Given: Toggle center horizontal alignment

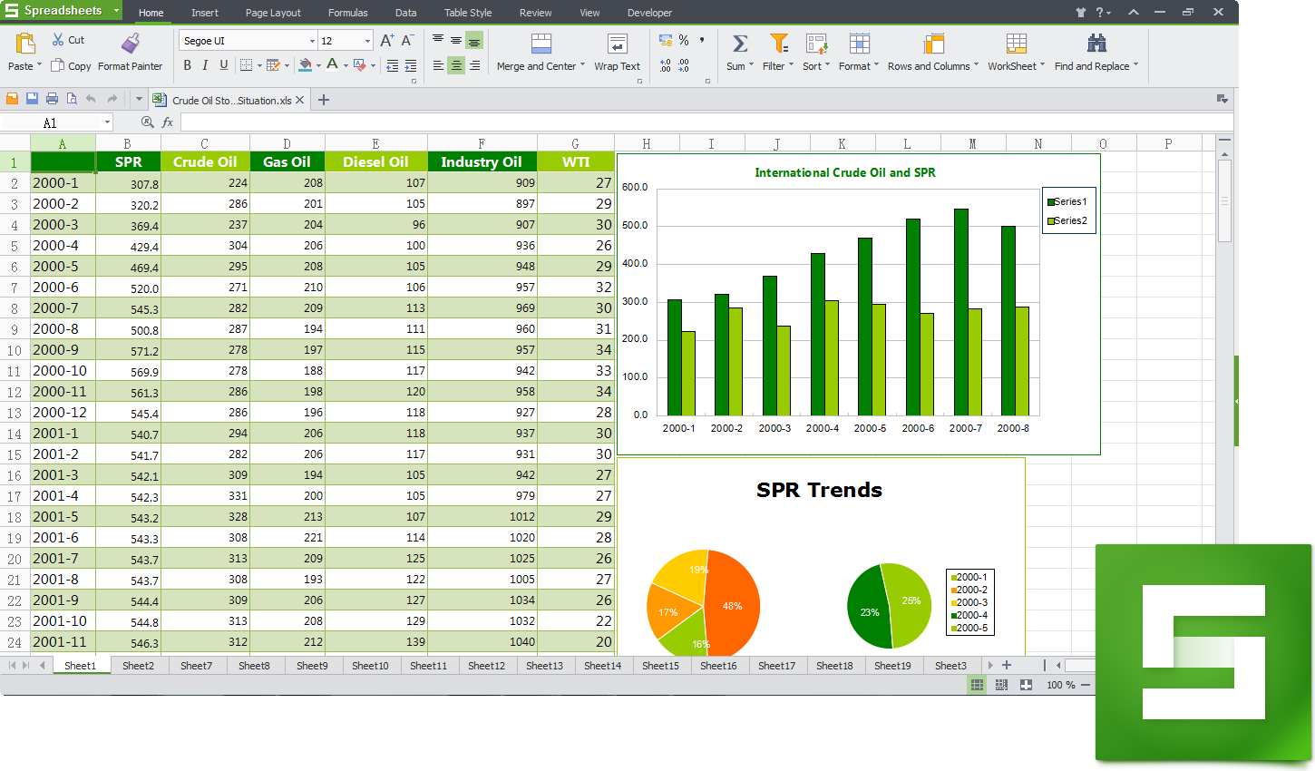Looking at the screenshot, I should pos(456,65).
